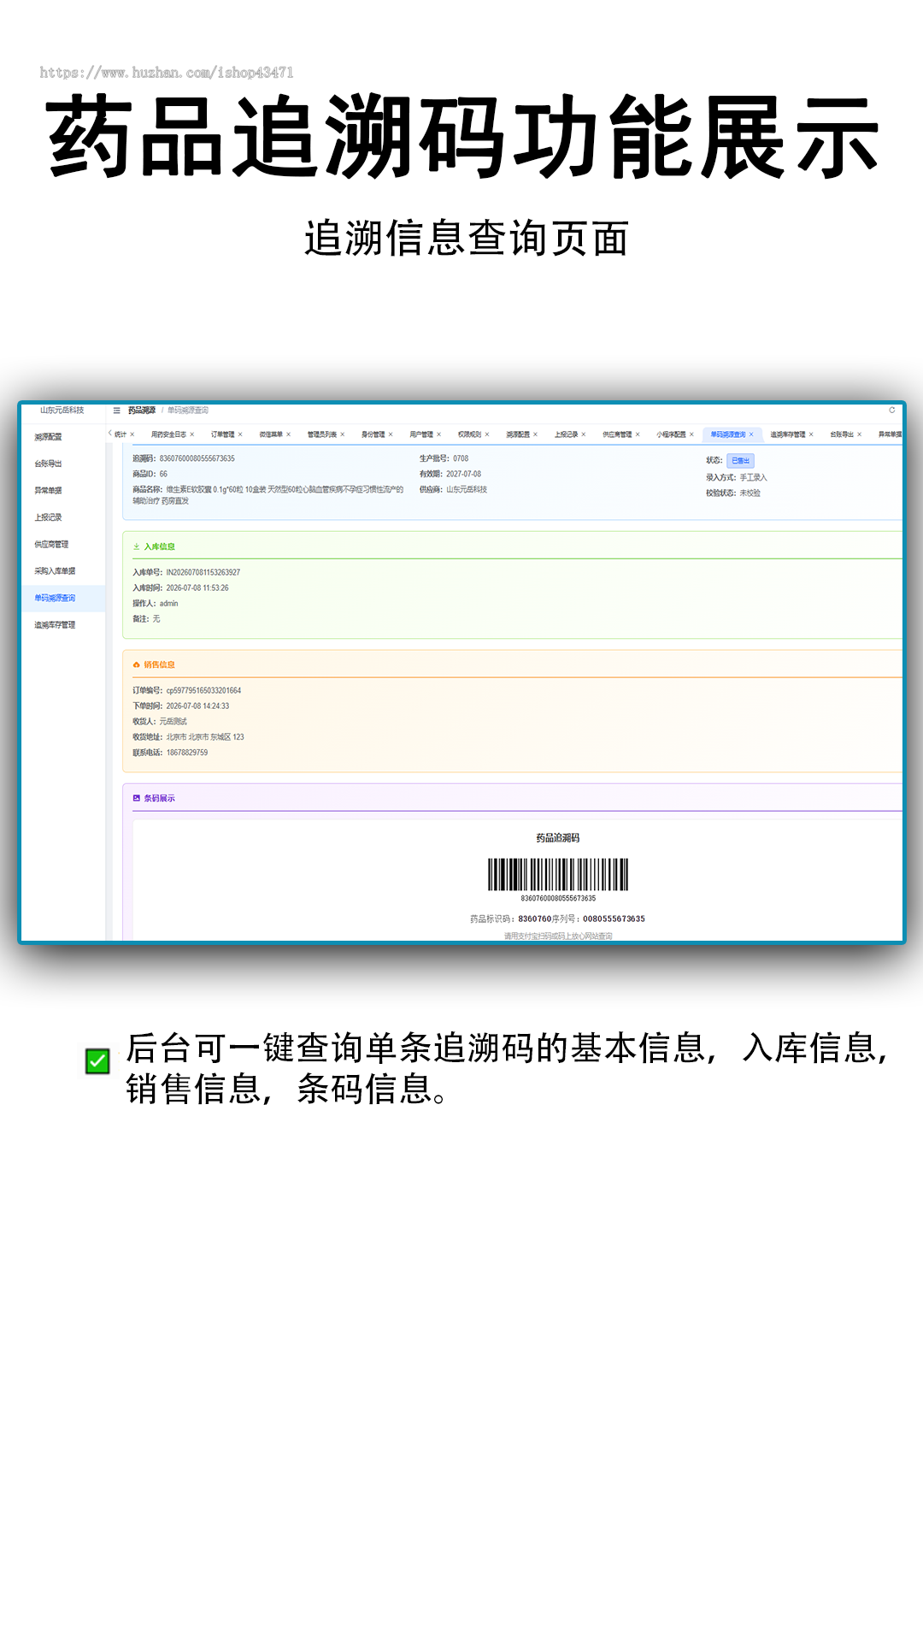Viewport: 923px width, 1642px height.
Task: Close the 身份管理 tab
Action: tap(391, 434)
